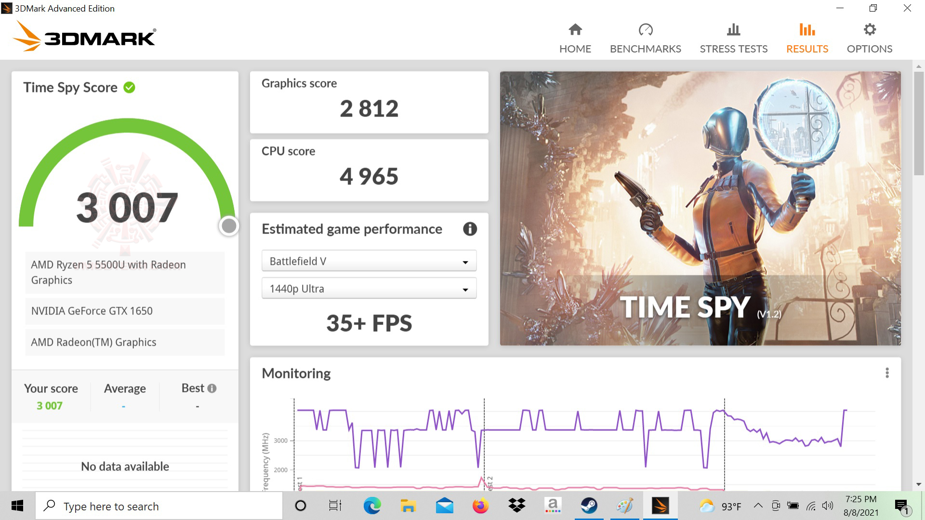
Task: Open the Home section icon
Action: [x=575, y=30]
